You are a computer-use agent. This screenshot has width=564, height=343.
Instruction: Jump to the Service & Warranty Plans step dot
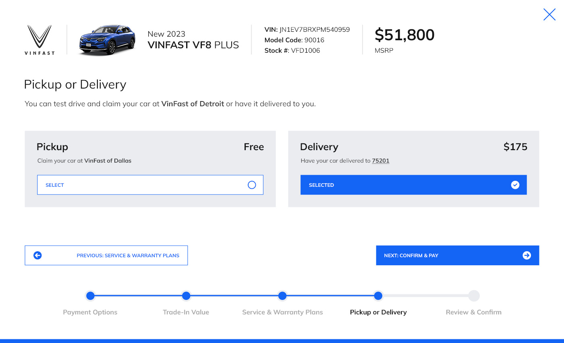282,296
